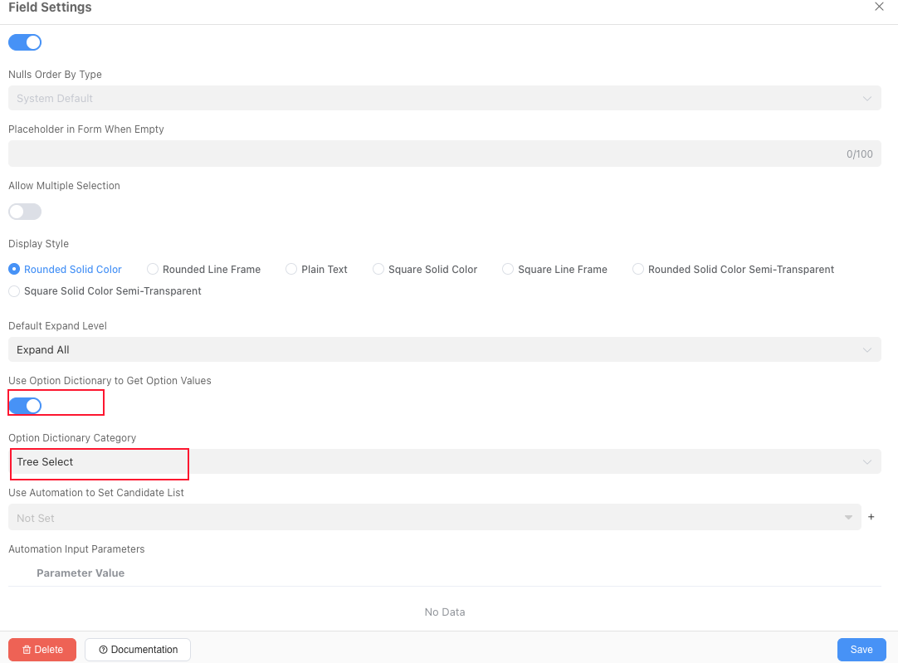Toggle the top switch under Field Settings

pos(25,42)
